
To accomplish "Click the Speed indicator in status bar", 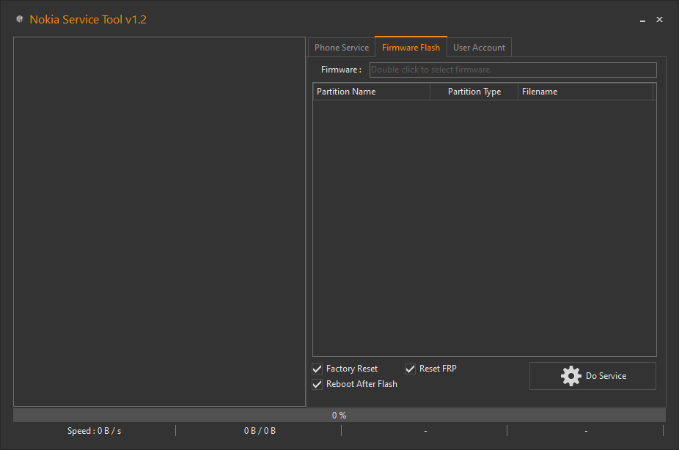I will point(94,431).
